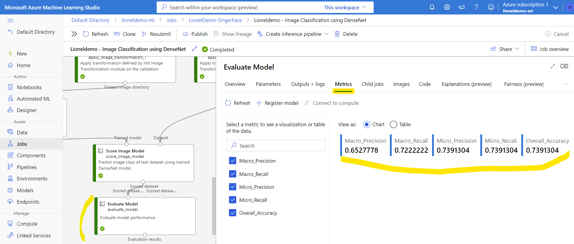
Task: Select the Table view radio button
Action: [x=393, y=124]
